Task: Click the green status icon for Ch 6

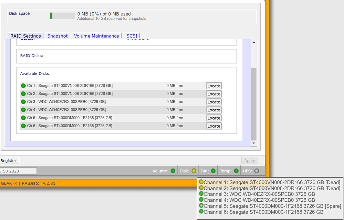Action: [x=23, y=126]
